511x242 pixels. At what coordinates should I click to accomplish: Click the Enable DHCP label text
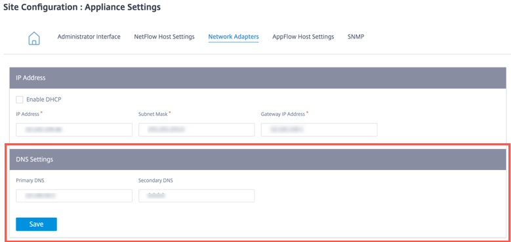[44, 99]
